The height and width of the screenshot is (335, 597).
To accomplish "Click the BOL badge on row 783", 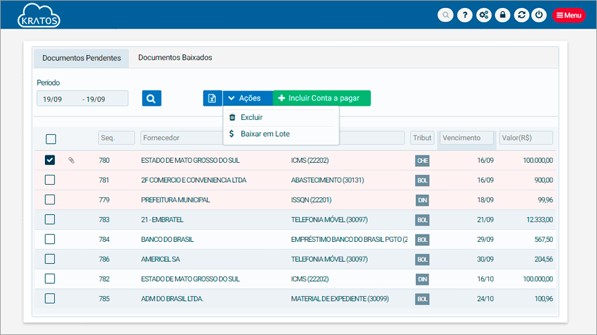I will click(x=422, y=220).
